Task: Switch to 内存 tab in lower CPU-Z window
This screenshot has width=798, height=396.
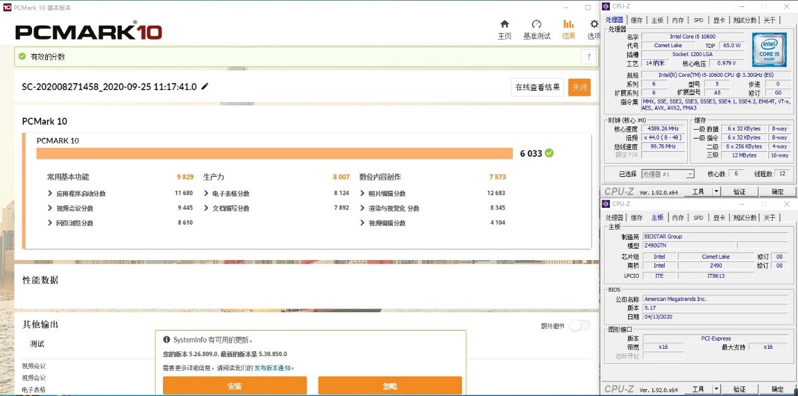Action: (678, 218)
